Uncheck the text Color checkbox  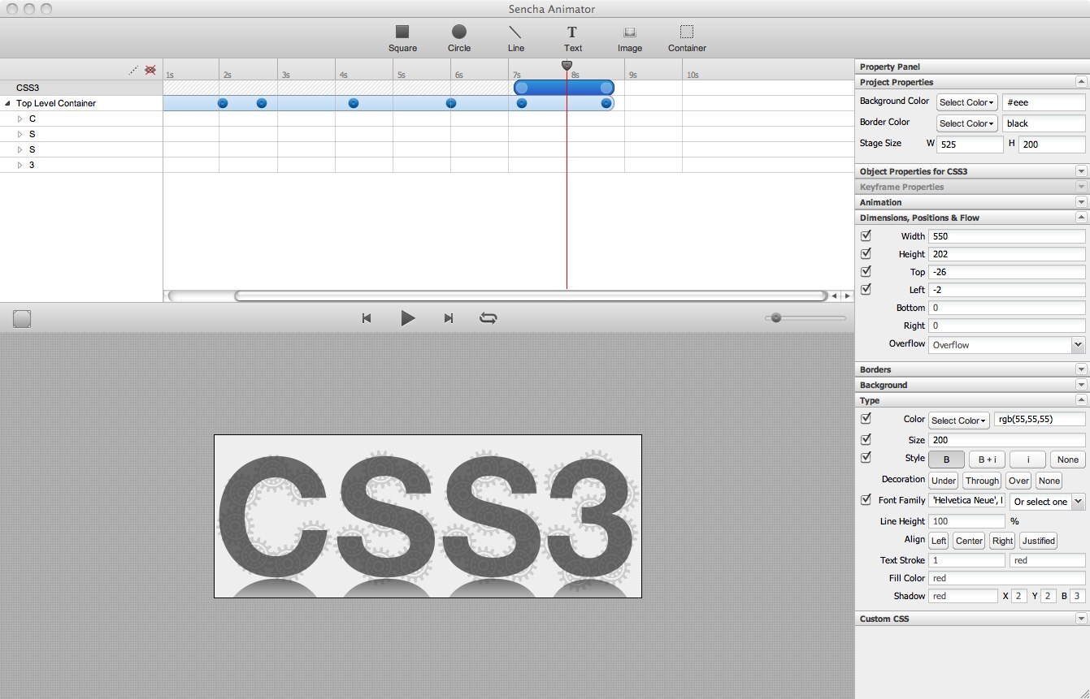866,419
